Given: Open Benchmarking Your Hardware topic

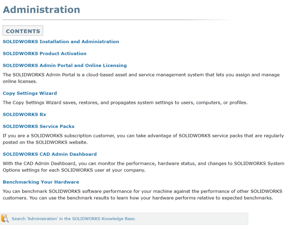Looking at the screenshot, I should point(41,182).
